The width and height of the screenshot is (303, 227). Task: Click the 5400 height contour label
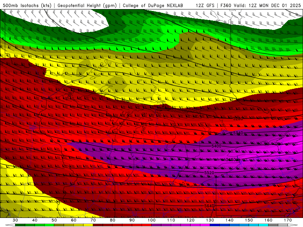click(216, 146)
